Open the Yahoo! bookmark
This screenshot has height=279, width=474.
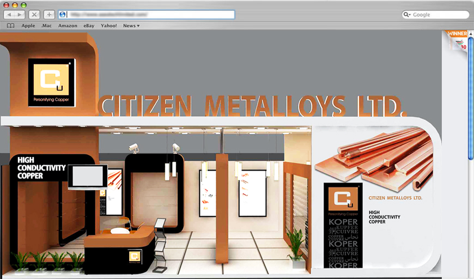point(109,26)
